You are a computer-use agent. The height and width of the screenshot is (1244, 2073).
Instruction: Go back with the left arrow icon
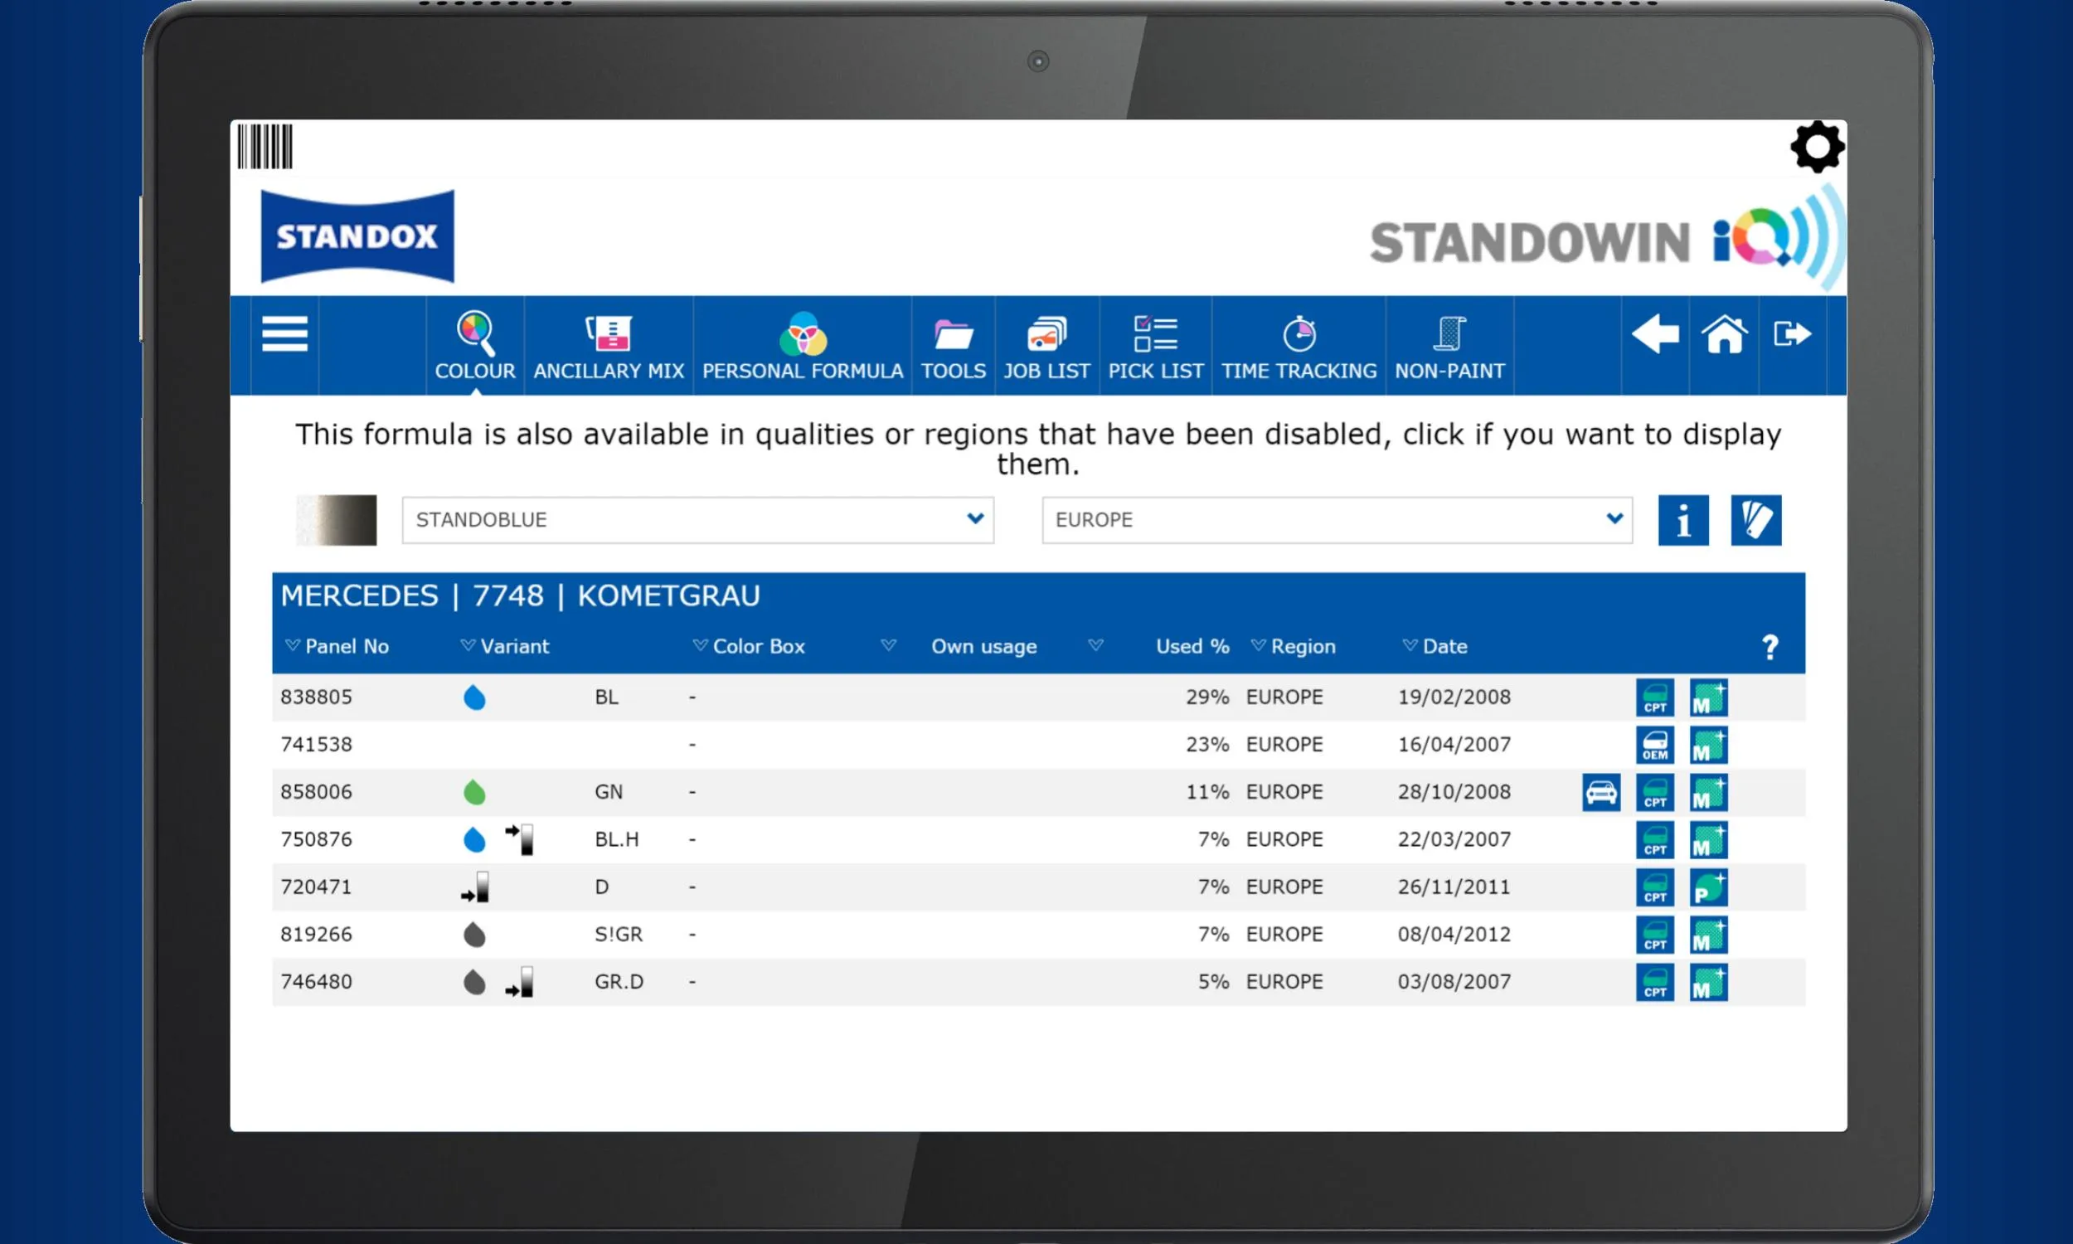(1655, 334)
